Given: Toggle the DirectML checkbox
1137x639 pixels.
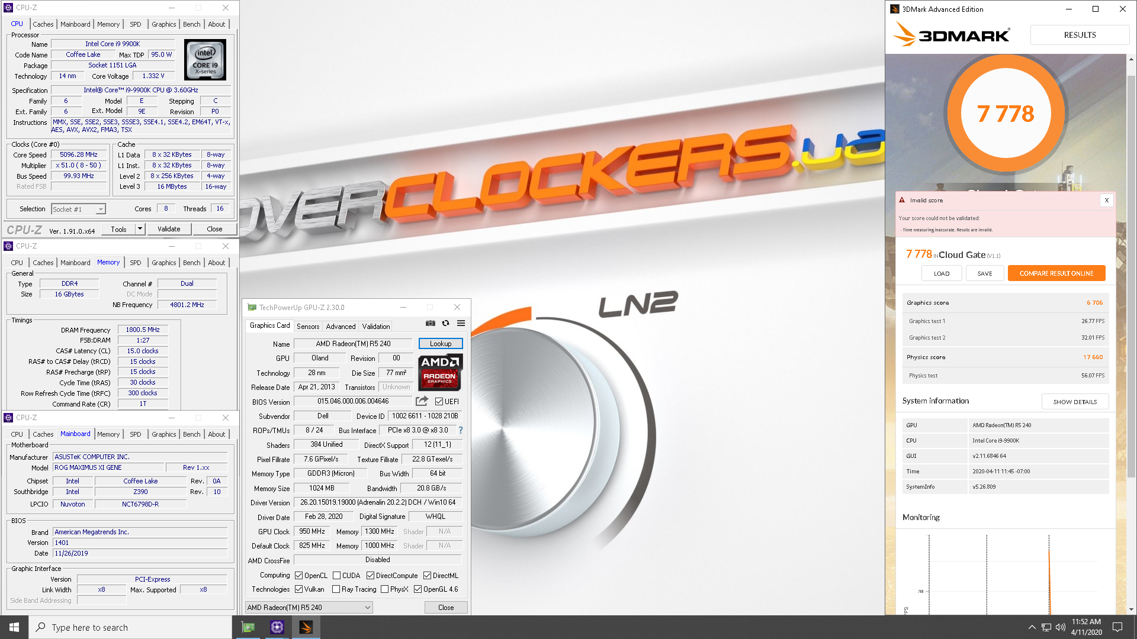Looking at the screenshot, I should 427,576.
